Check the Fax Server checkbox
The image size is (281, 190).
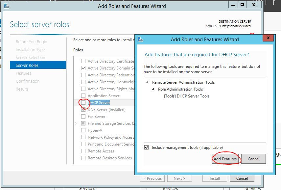pos(83,116)
